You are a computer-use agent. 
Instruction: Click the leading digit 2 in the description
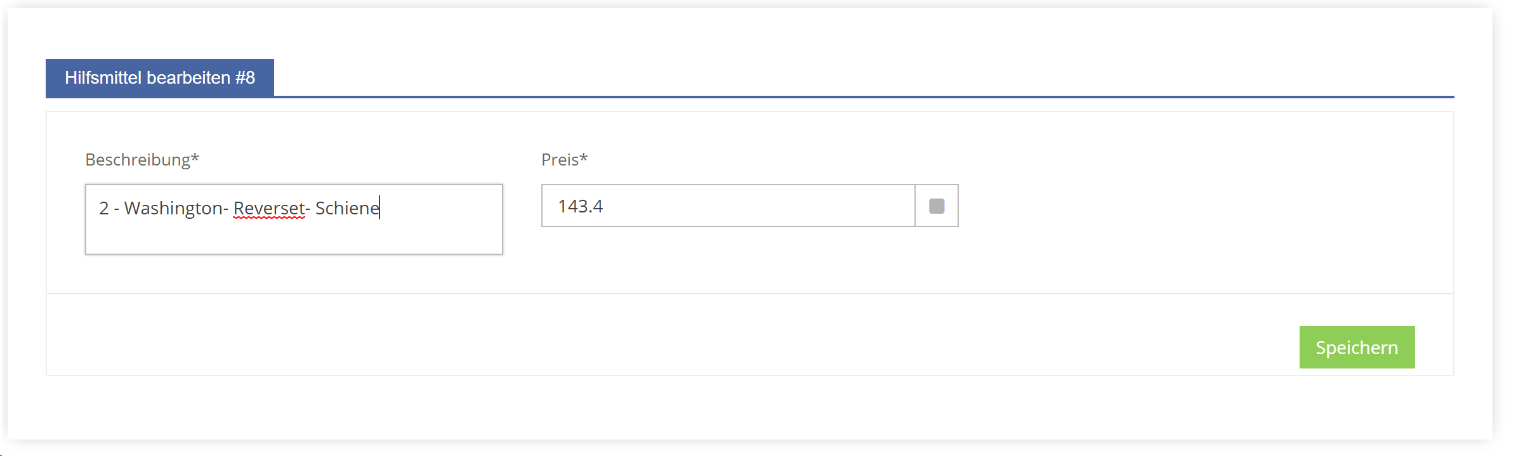(x=104, y=208)
